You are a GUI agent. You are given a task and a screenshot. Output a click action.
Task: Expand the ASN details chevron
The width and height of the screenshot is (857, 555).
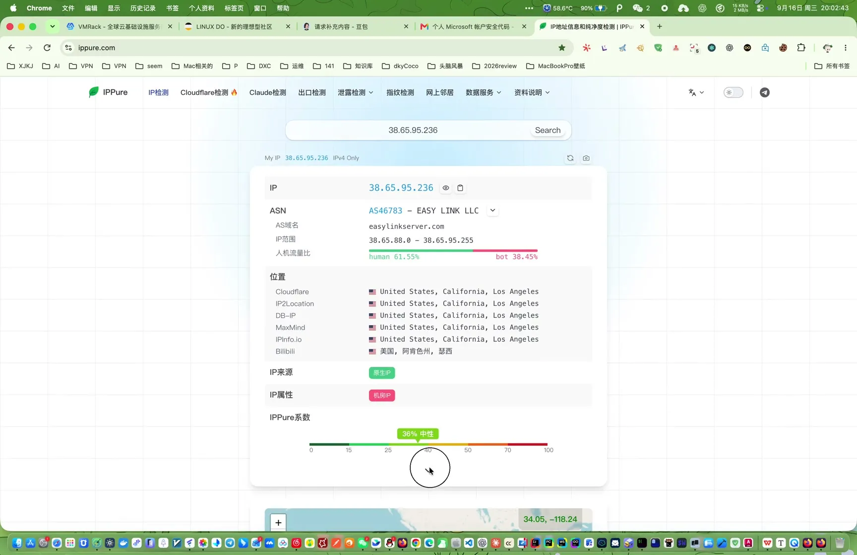pos(492,210)
